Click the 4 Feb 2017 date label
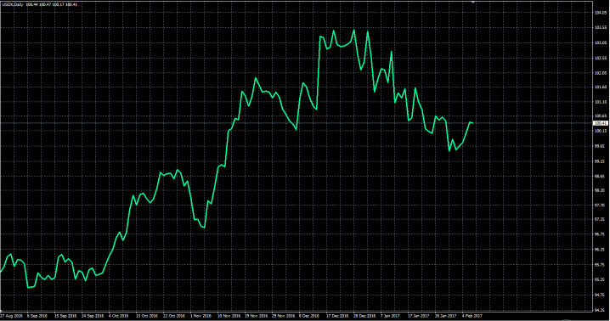 tap(472, 316)
